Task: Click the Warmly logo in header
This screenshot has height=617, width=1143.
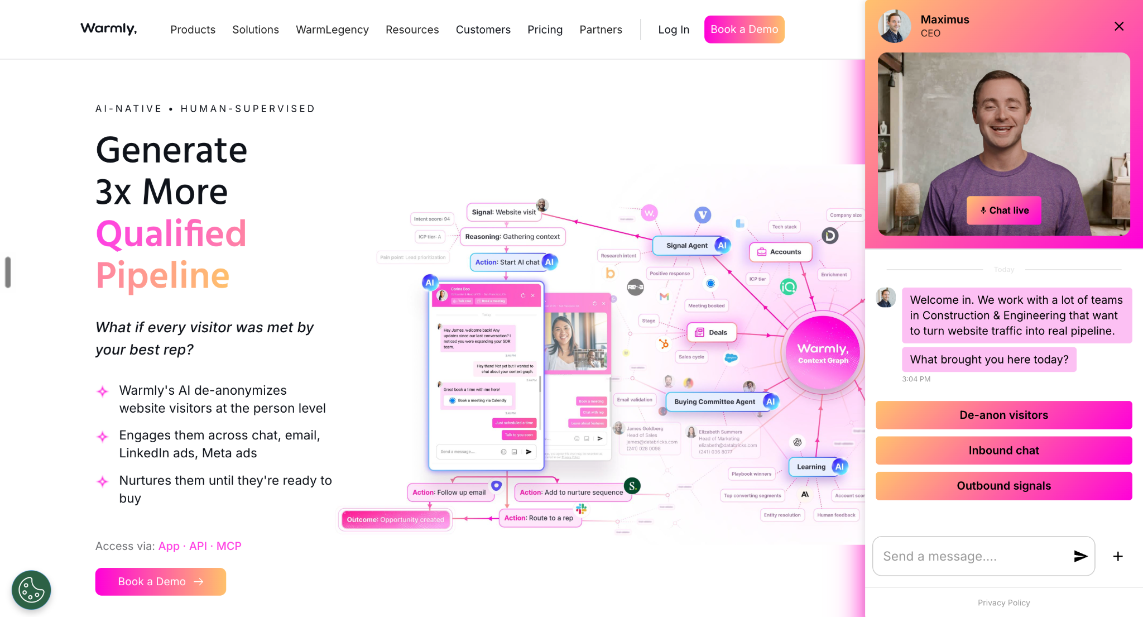Action: [109, 29]
